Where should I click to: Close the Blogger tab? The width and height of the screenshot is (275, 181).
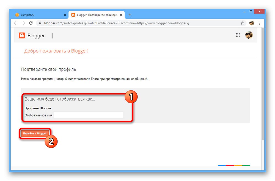121,15
